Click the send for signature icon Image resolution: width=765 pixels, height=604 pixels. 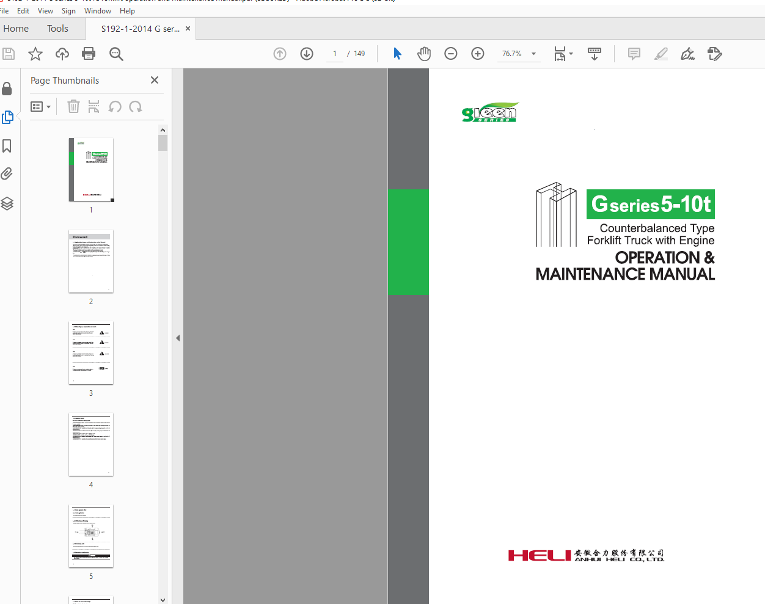pyautogui.click(x=715, y=54)
